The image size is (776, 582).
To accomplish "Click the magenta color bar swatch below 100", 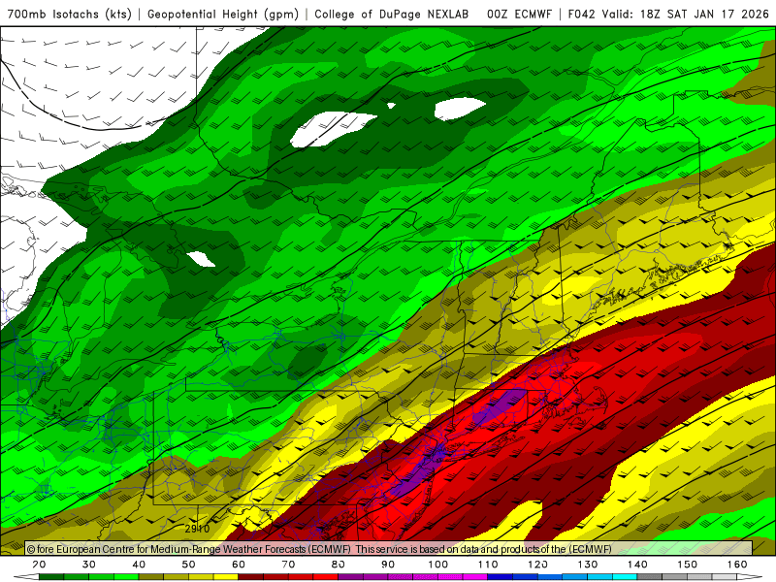I will [450, 577].
